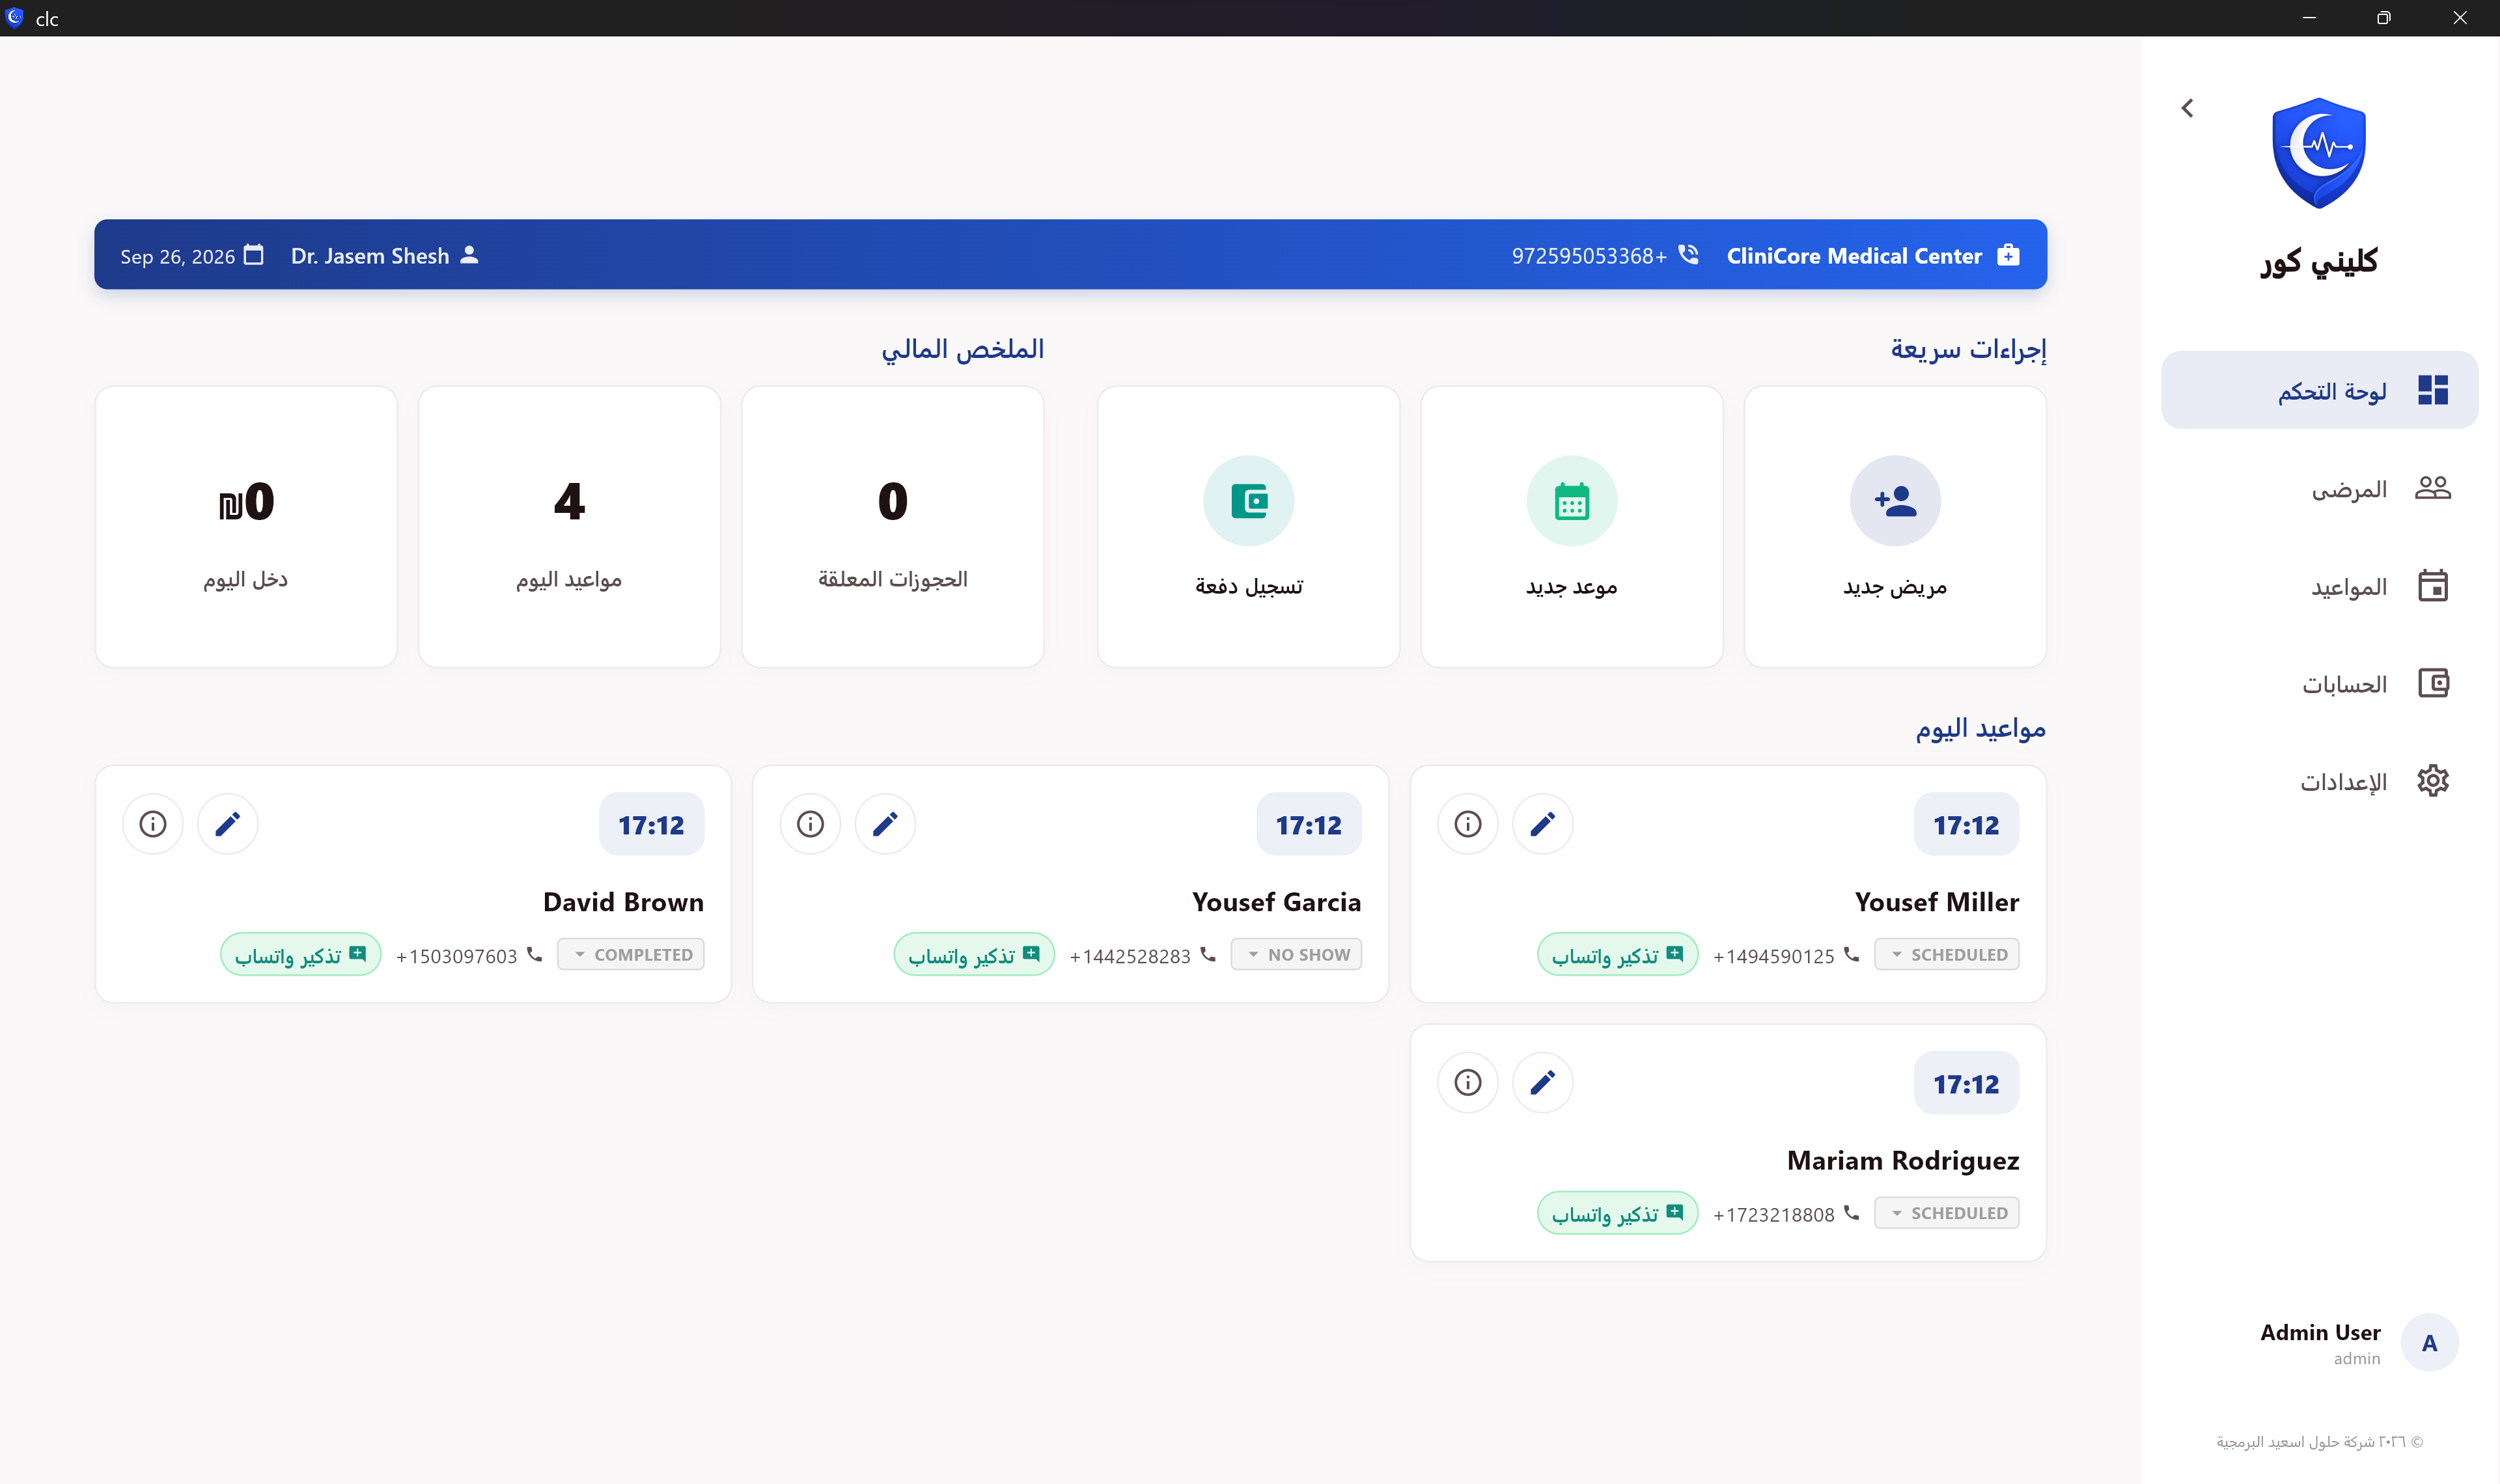Open the record payment wallet icon
2500x1484 pixels.
(1248, 501)
